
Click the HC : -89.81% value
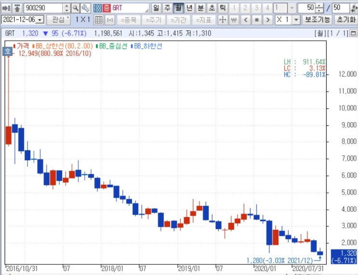(314, 74)
